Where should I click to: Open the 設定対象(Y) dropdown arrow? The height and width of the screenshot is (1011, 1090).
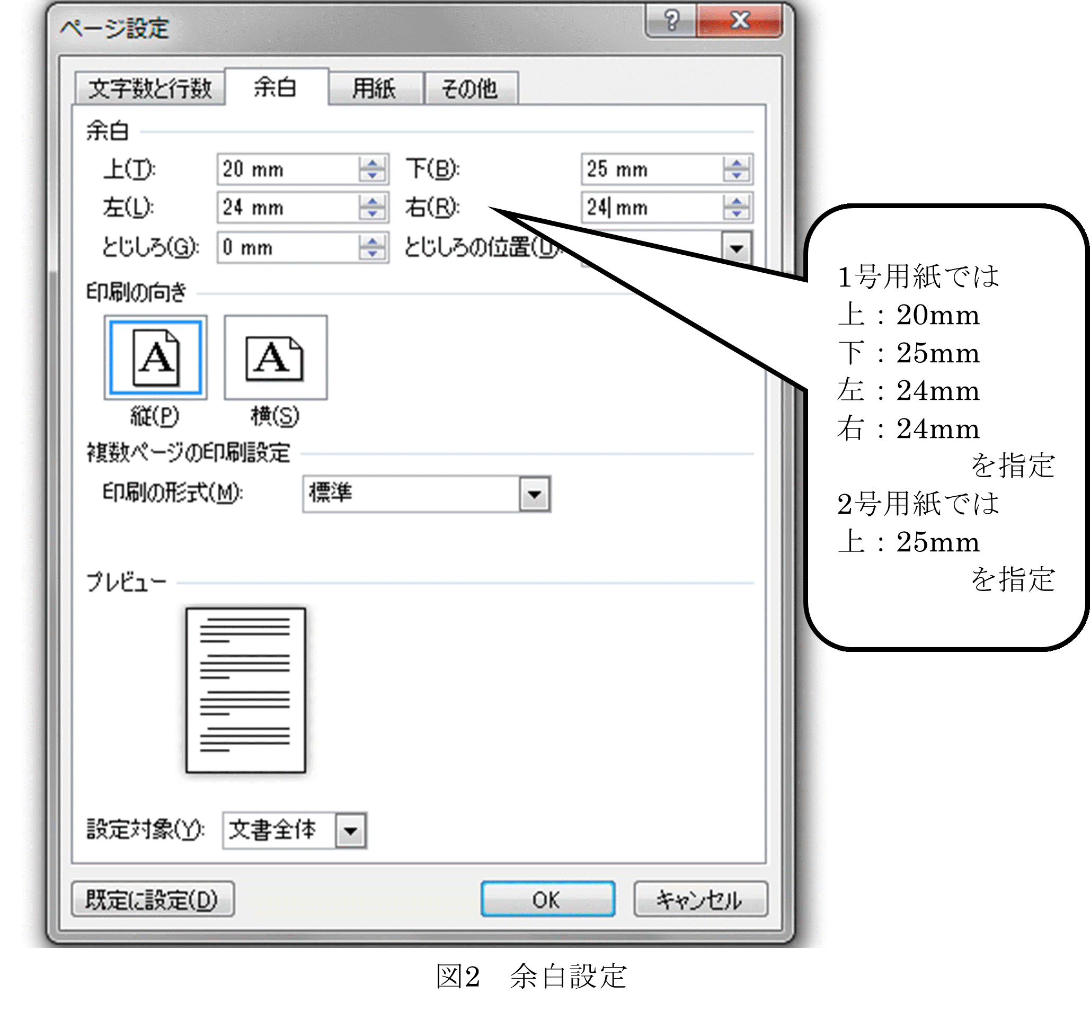[x=350, y=831]
